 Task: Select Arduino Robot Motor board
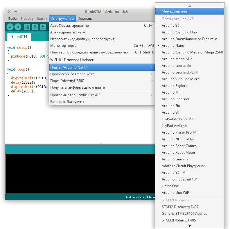coord(190,153)
